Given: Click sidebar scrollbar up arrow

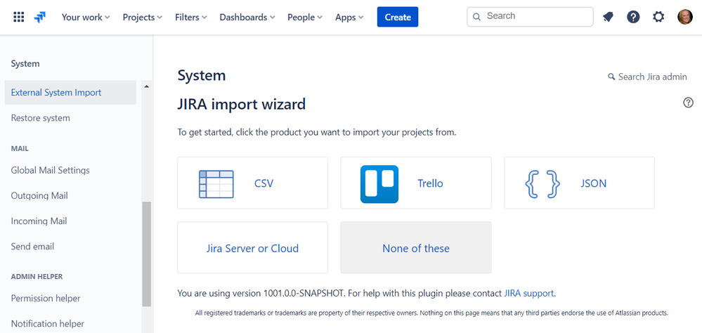Looking at the screenshot, I should point(146,86).
